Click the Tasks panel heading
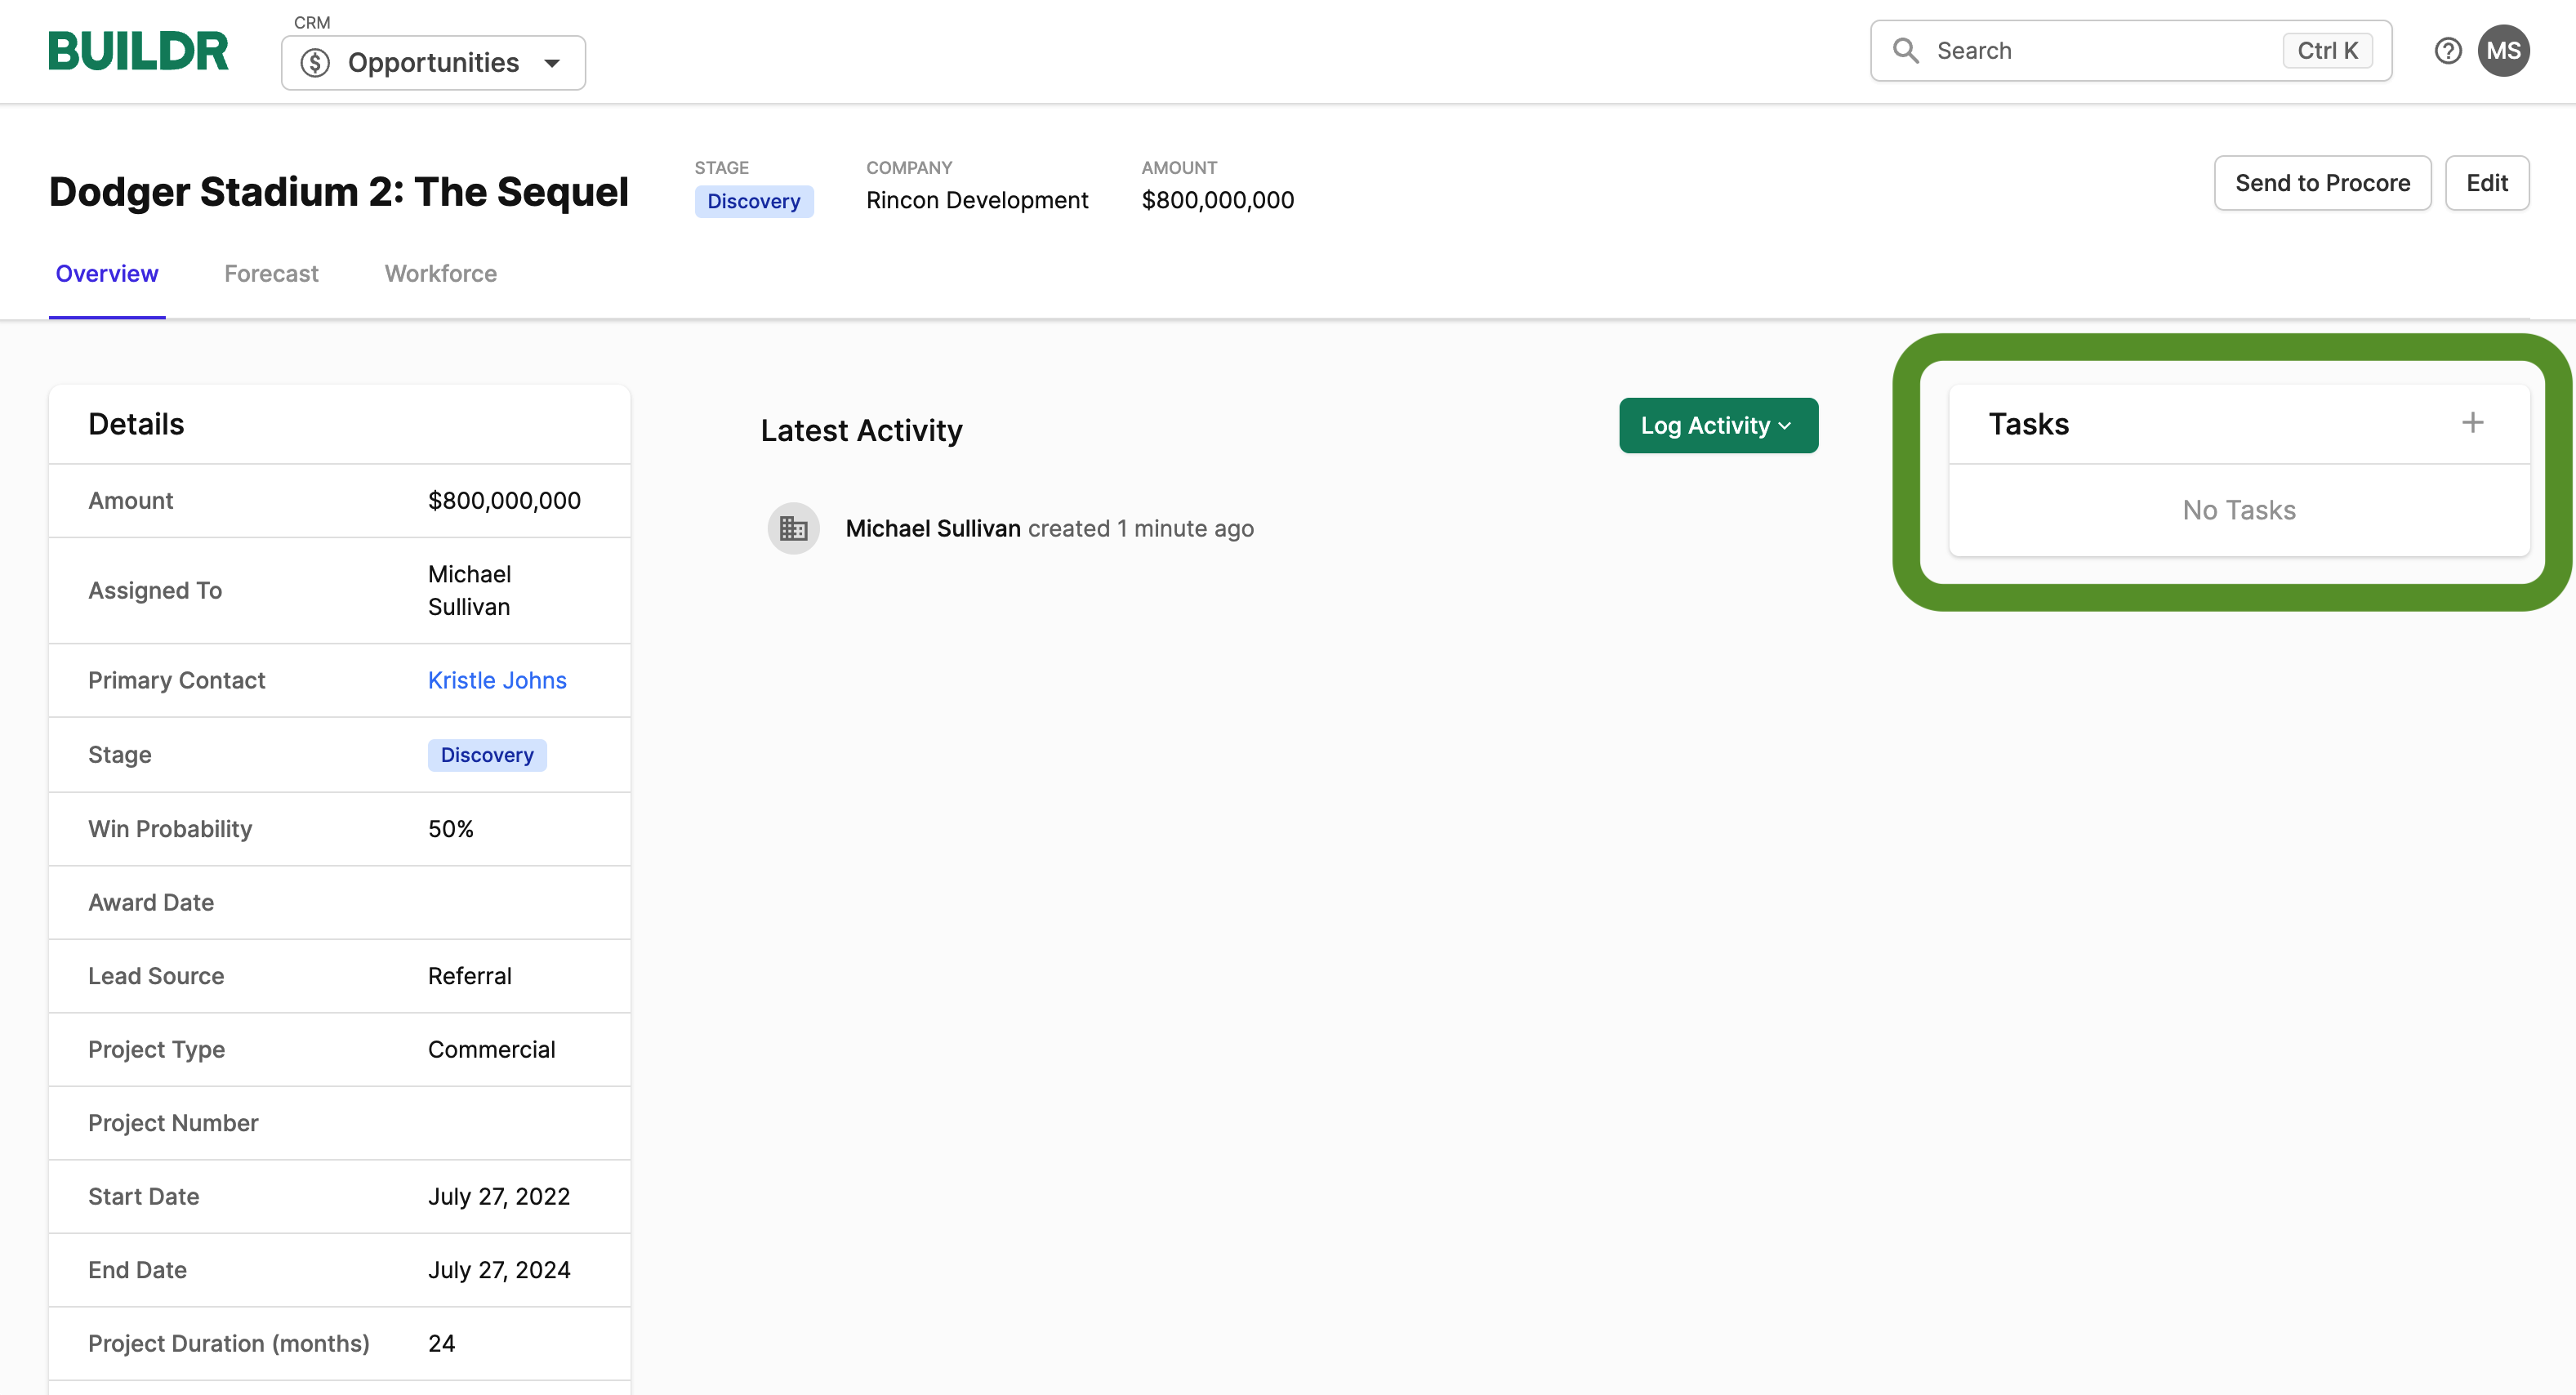The image size is (2576, 1395). (2028, 424)
